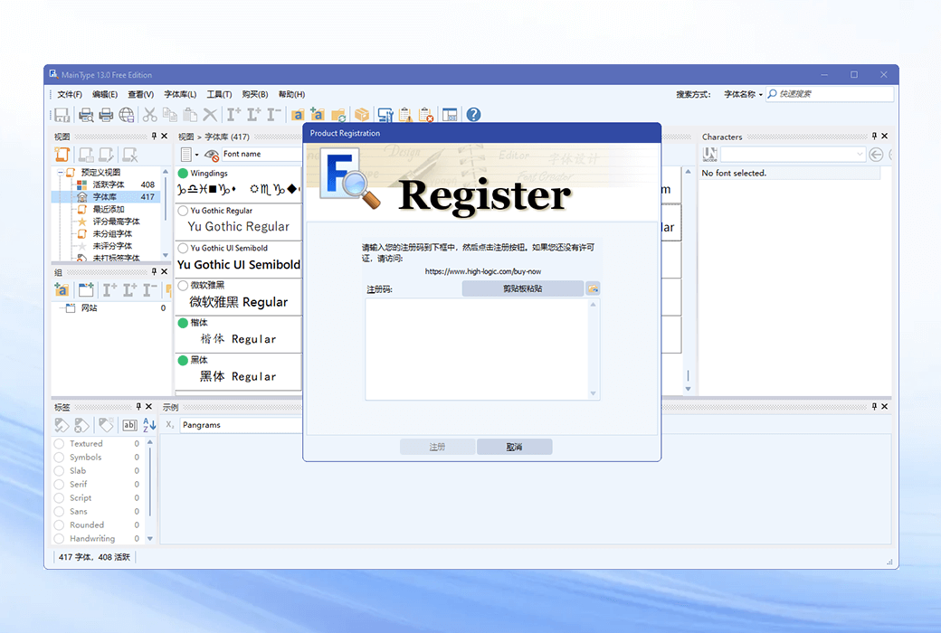Click the new group icon in 组 panel

(86, 290)
